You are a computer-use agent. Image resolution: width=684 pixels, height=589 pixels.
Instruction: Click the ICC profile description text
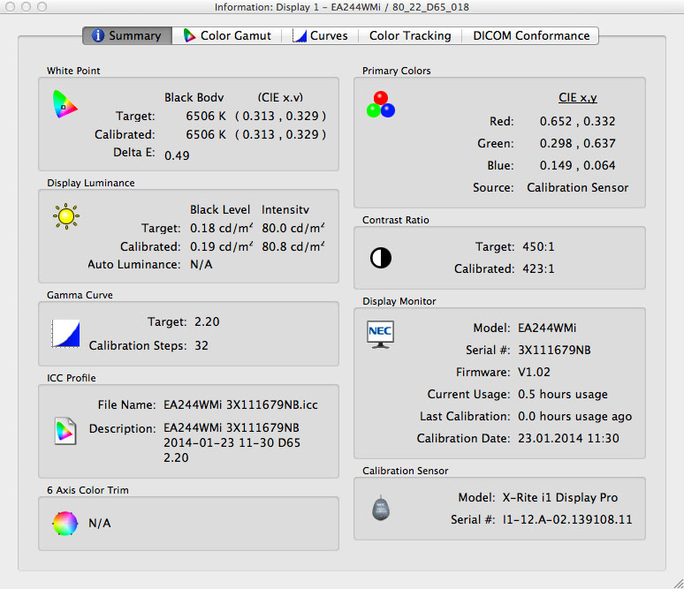tap(232, 442)
